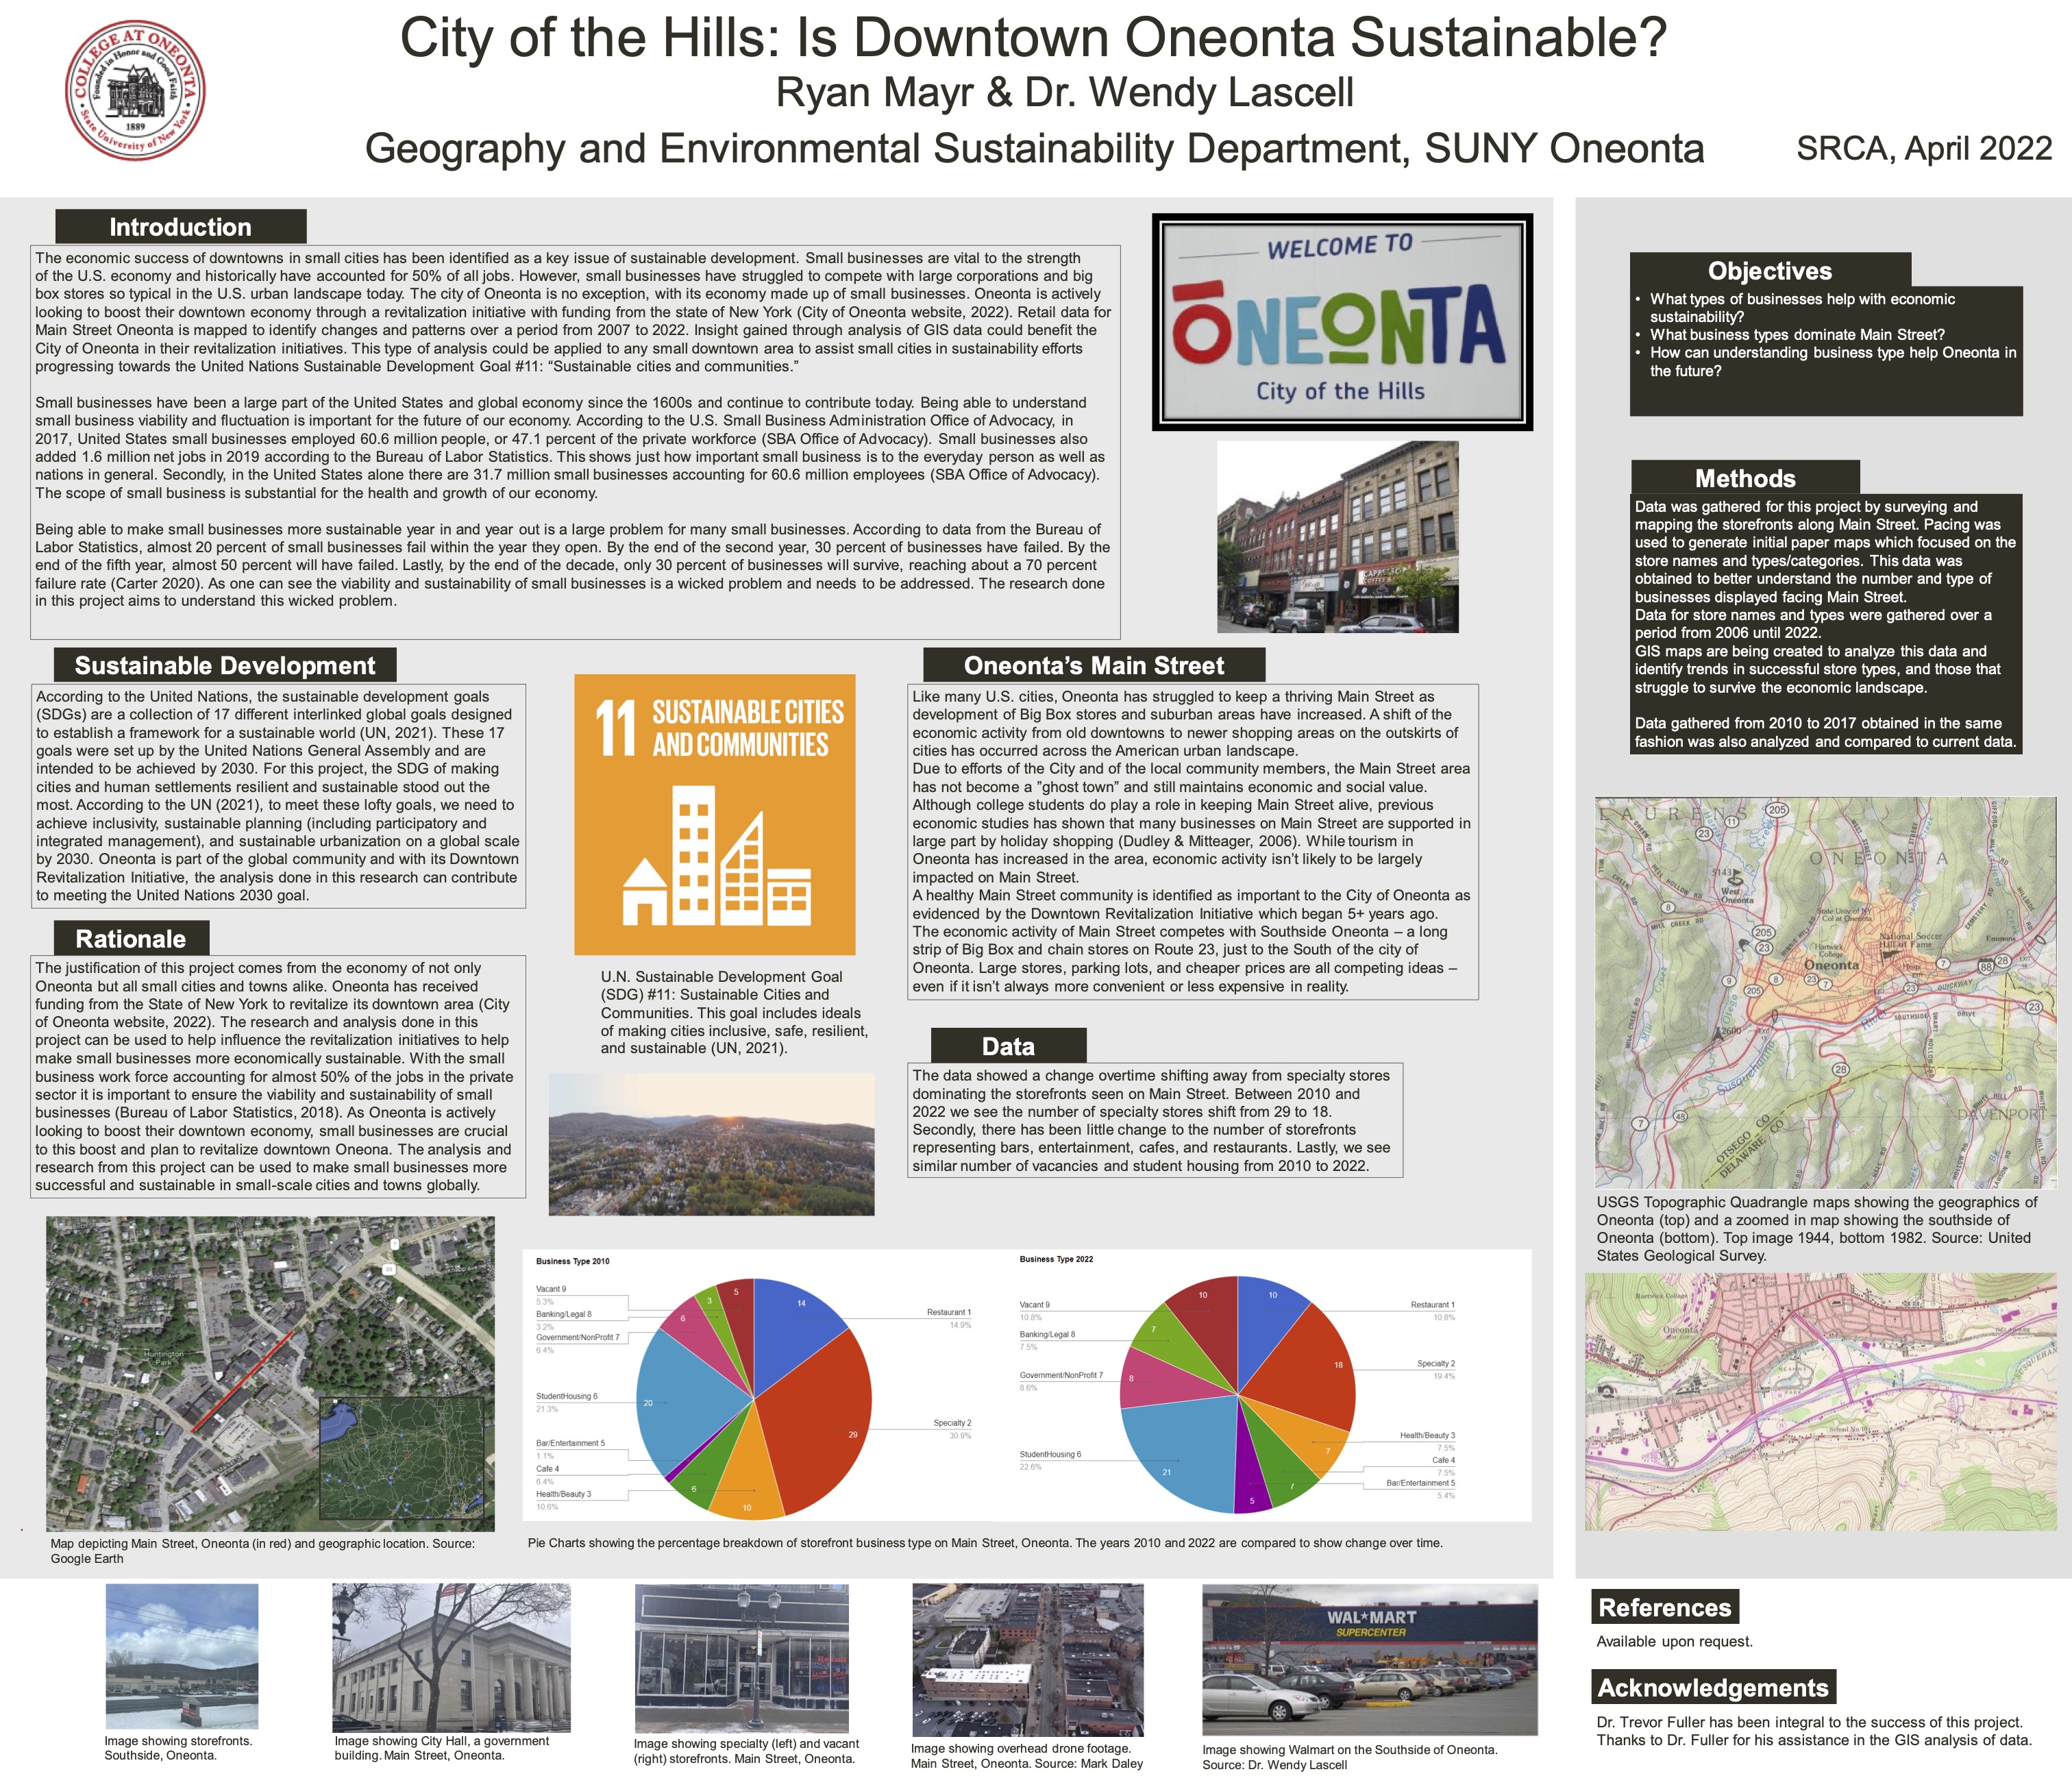The image size is (2072, 1776).
Task: Open the 'Welcome to Oneonta' sign image
Action: pos(1342,322)
